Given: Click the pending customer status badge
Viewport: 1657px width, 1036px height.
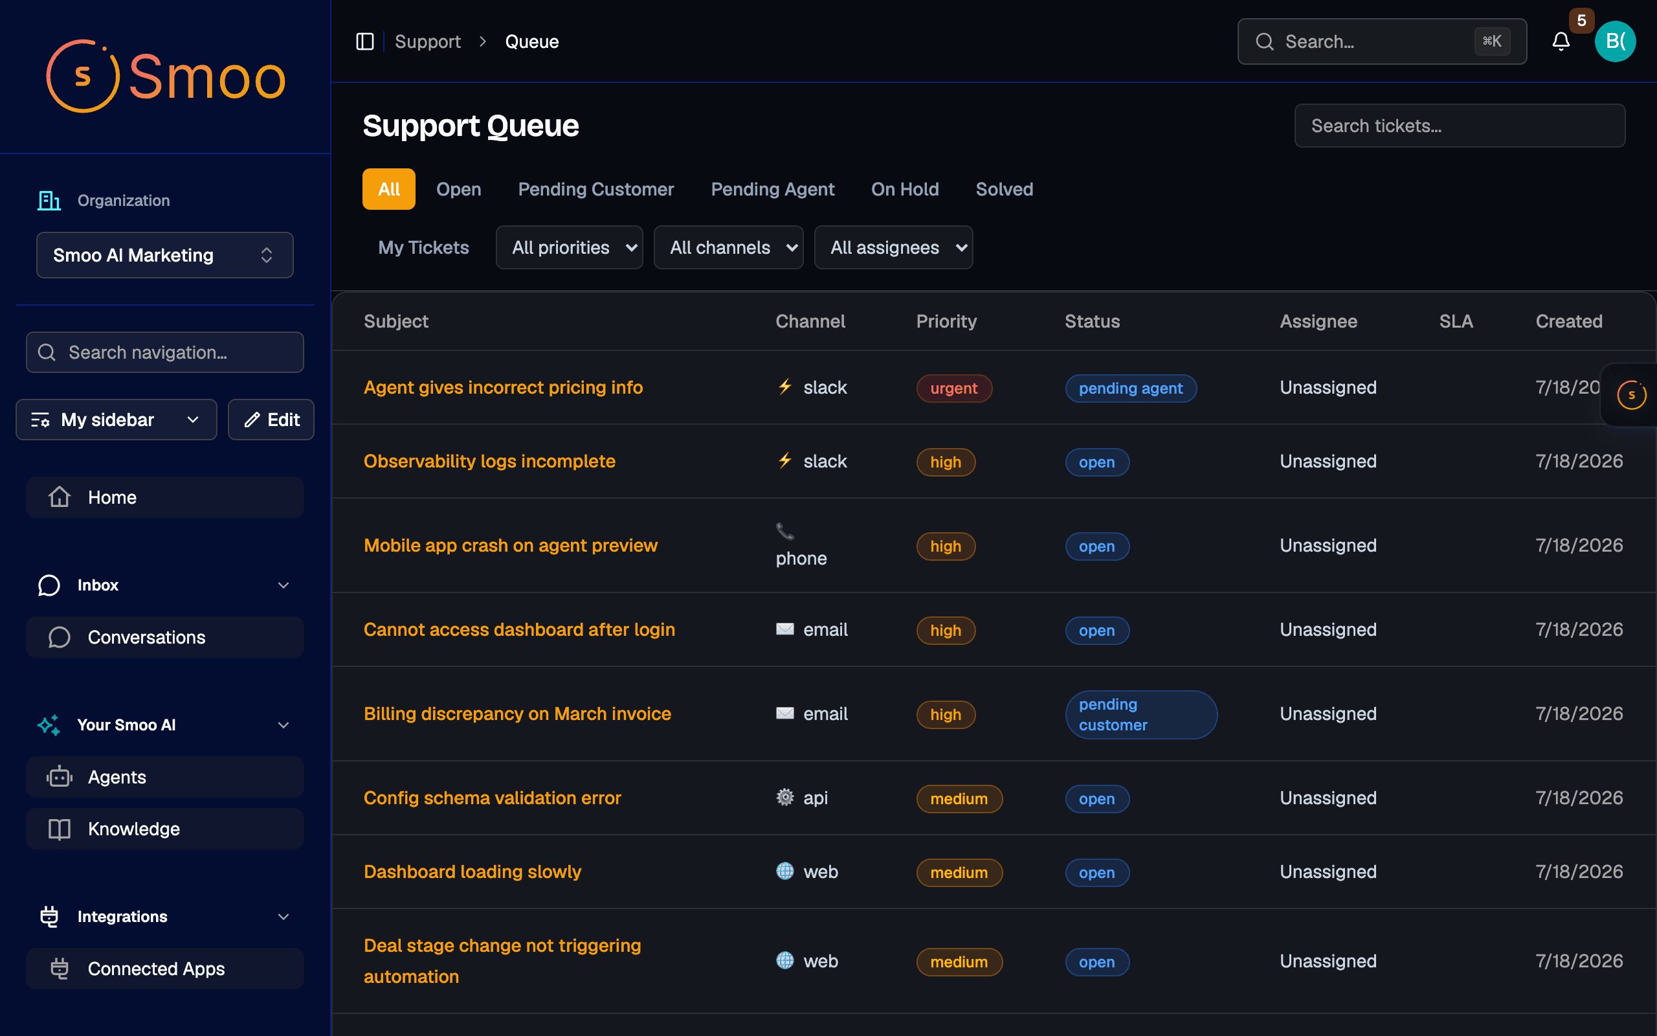Looking at the screenshot, I should (1140, 715).
